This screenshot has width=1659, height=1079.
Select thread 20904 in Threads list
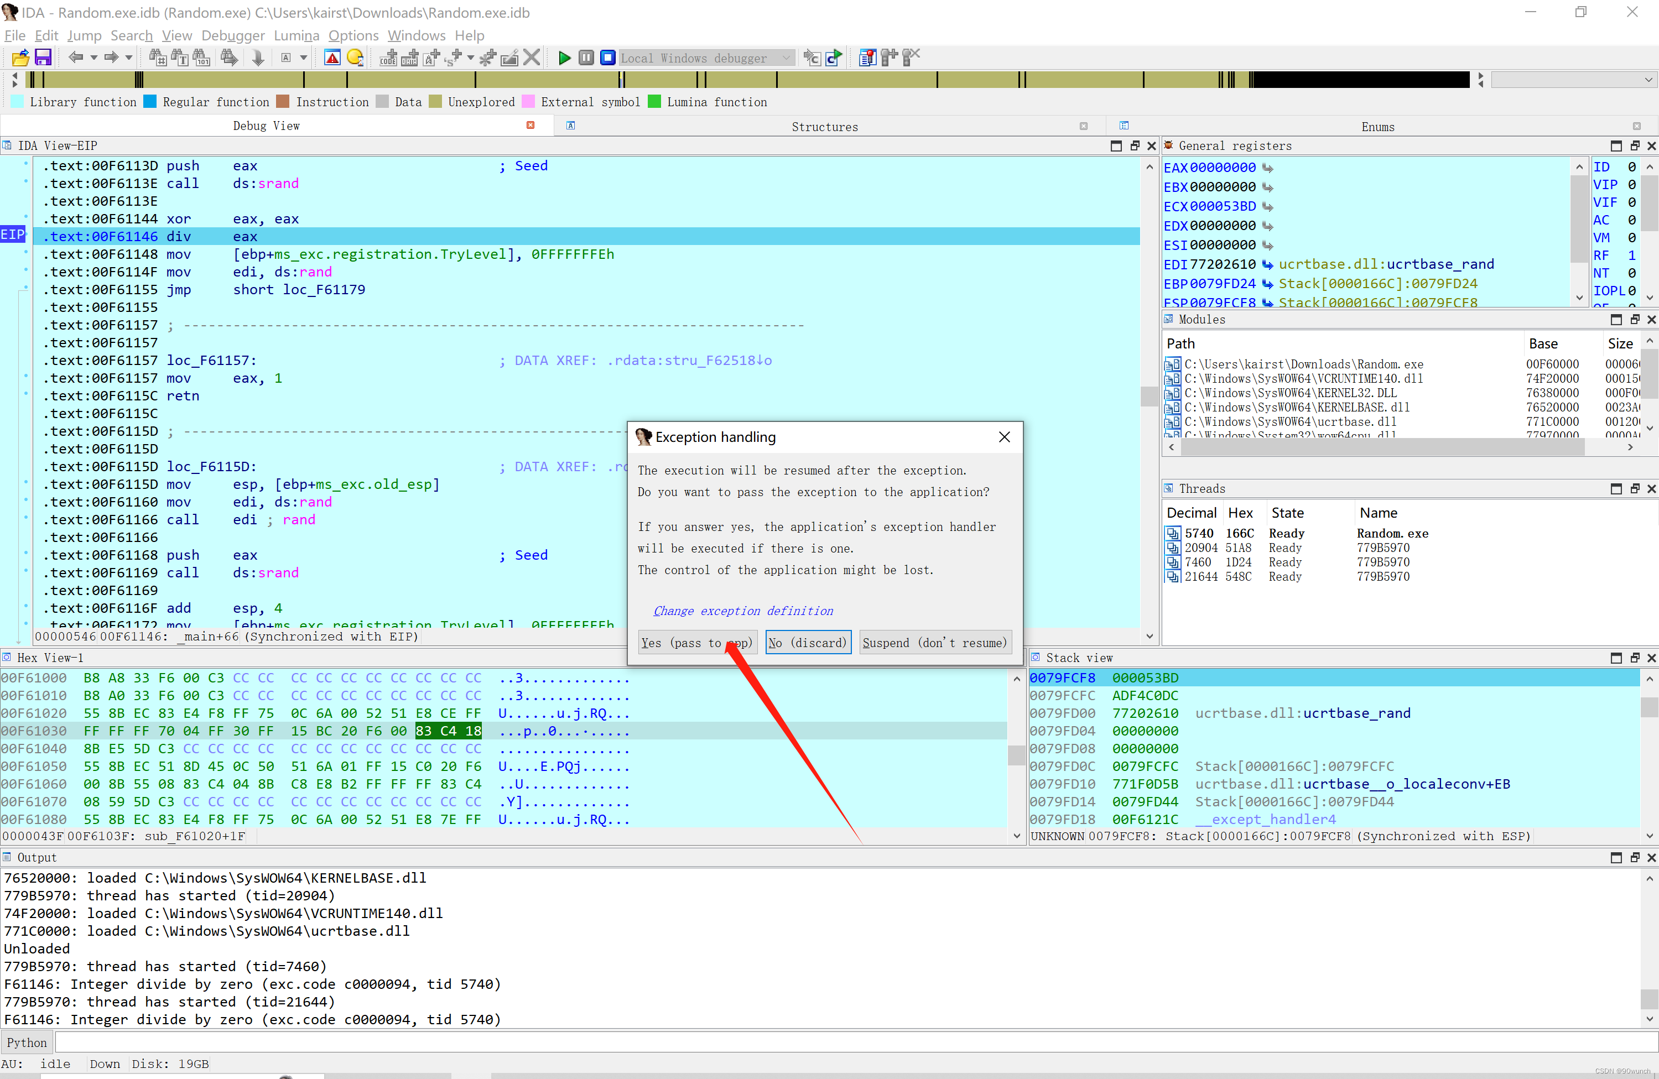[1201, 548]
